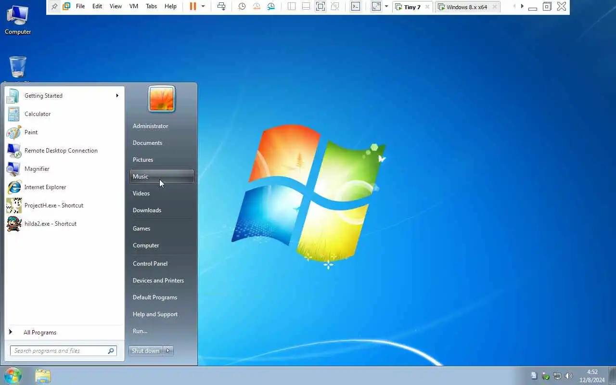616x385 pixels.
Task: Click the Search programs and files box
Action: click(64, 351)
